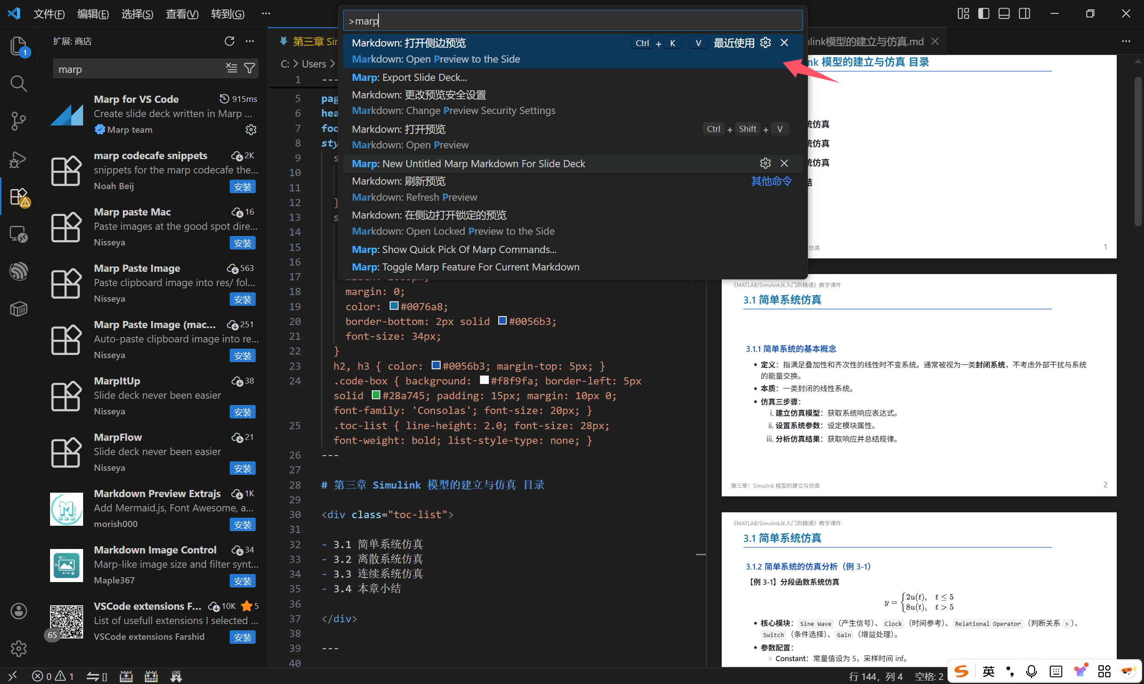Install the MarpItUp extension
The width and height of the screenshot is (1144, 684).
pyautogui.click(x=242, y=412)
